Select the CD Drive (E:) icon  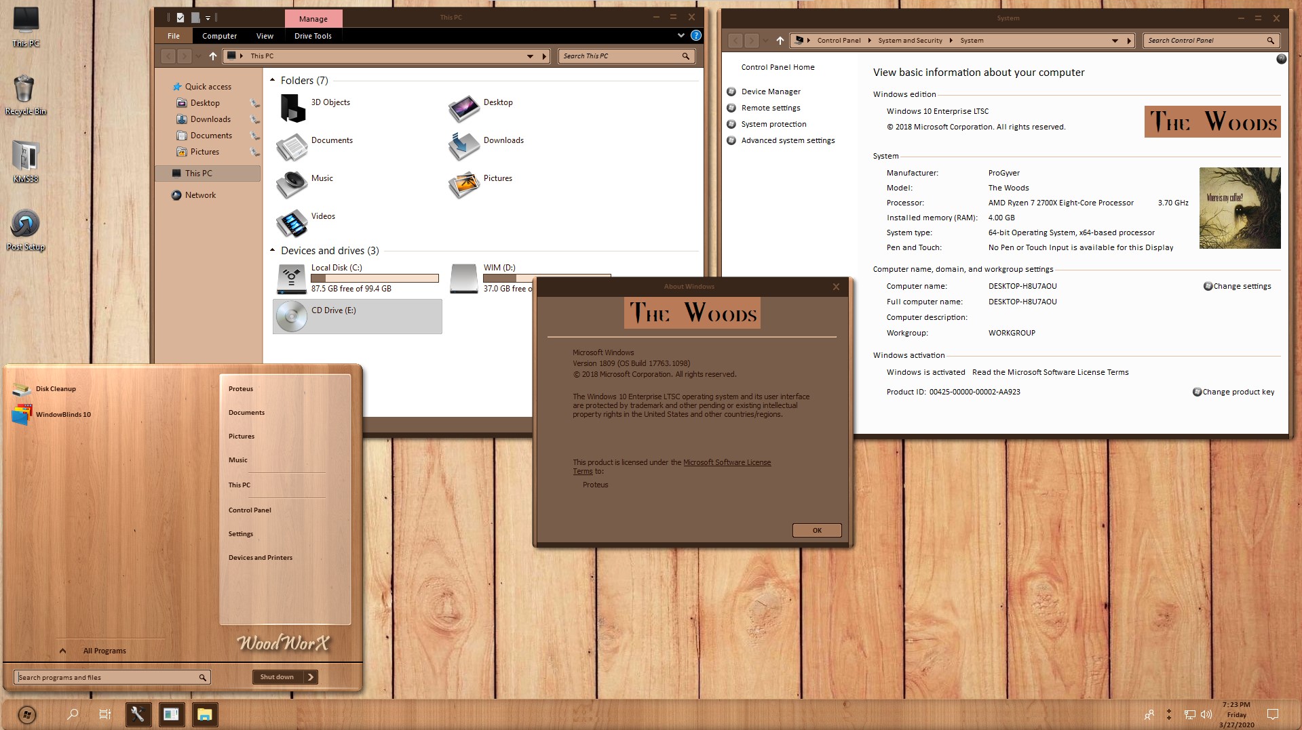[x=292, y=316]
